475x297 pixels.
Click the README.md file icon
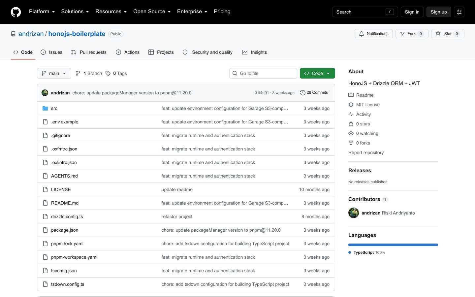(x=45, y=203)
